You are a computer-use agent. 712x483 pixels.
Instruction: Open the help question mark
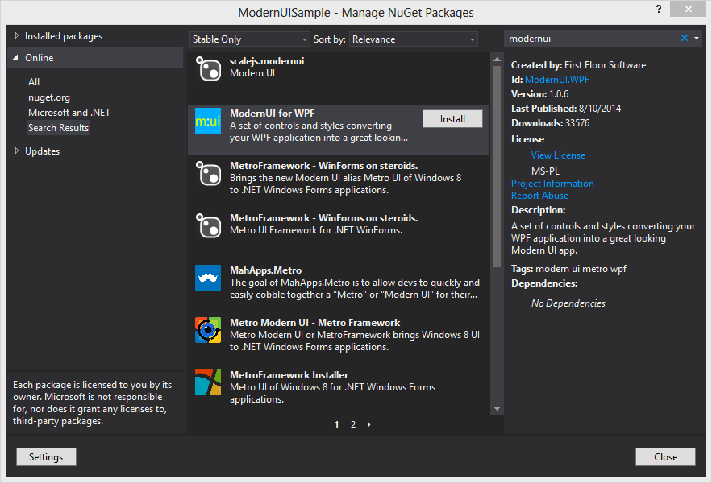pyautogui.click(x=659, y=9)
